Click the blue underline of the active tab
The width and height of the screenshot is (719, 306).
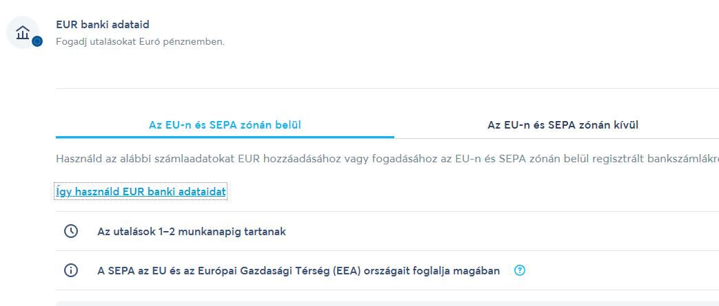225,138
